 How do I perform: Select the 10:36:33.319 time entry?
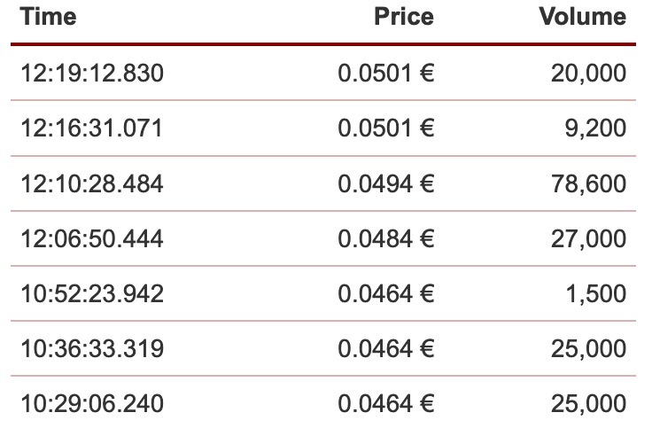(92, 349)
